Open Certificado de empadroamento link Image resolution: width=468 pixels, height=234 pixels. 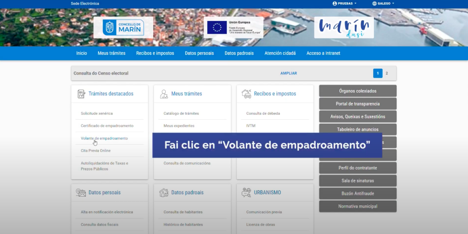[x=107, y=126]
